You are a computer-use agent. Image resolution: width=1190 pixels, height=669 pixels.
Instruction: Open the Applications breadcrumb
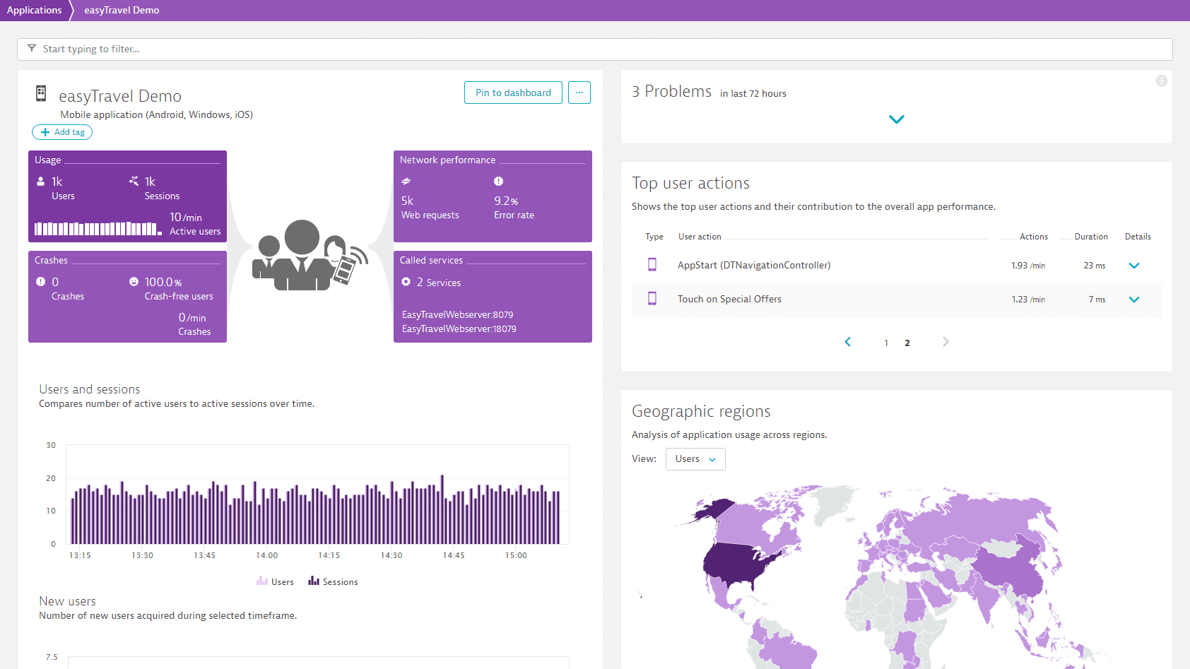coord(35,10)
